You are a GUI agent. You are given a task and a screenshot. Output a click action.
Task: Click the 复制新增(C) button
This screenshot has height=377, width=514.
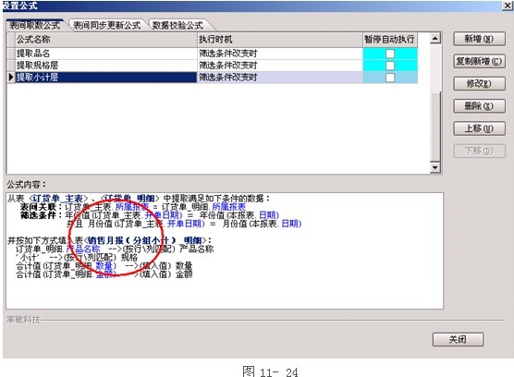479,61
